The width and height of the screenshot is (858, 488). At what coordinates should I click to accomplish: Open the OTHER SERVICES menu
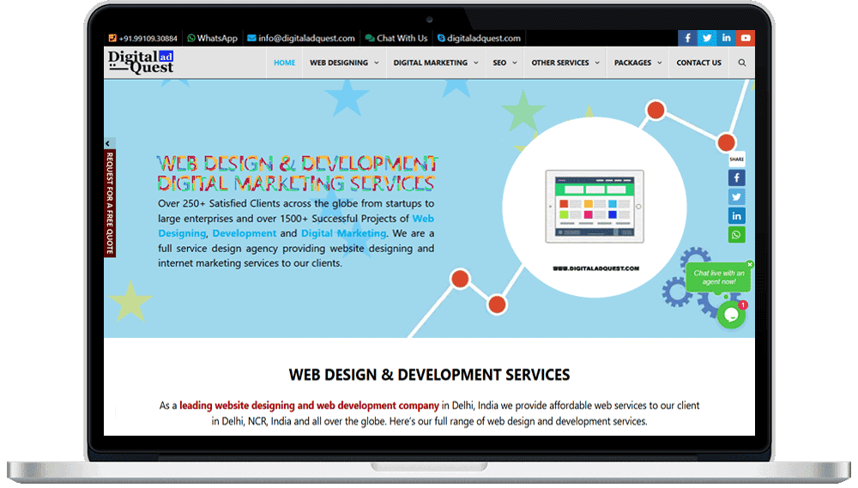(x=560, y=63)
